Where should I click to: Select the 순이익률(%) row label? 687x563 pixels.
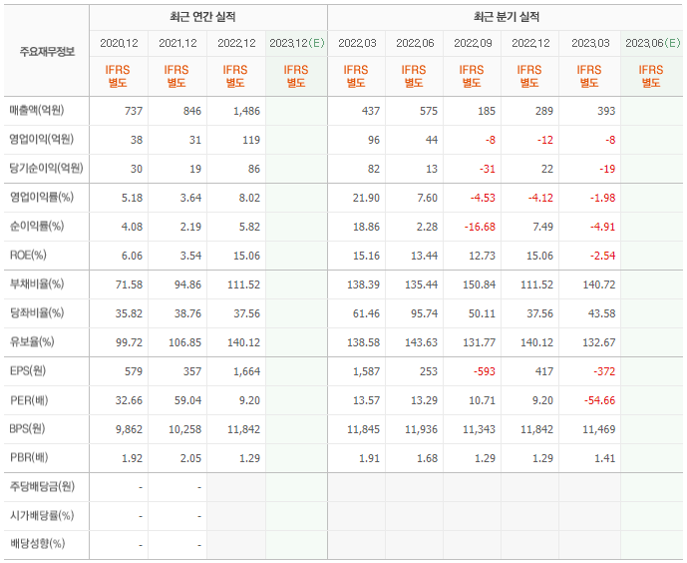click(x=37, y=226)
